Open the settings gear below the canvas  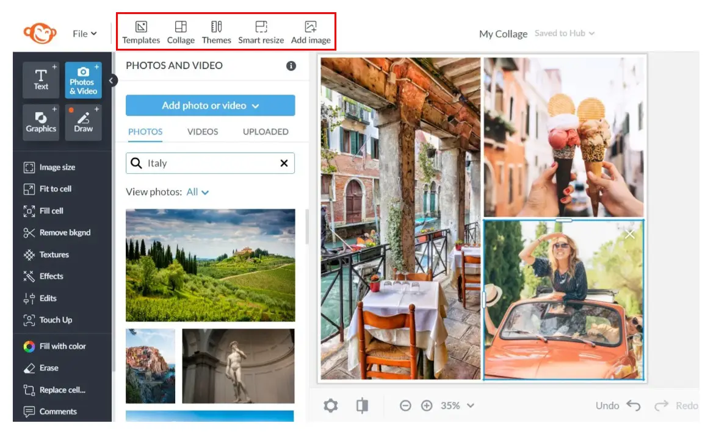(x=330, y=405)
